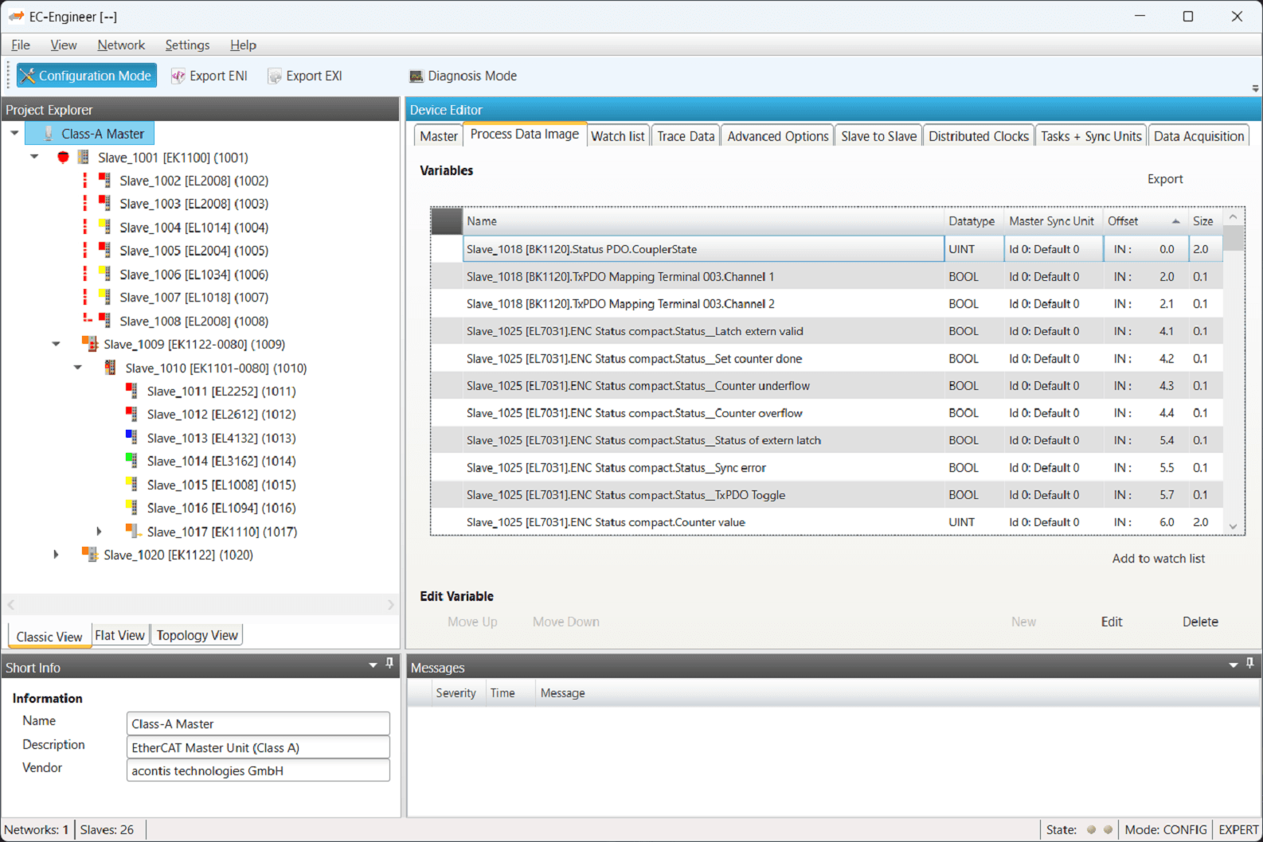This screenshot has height=842, width=1263.
Task: Click the Configuration Mode toolbar icon
Action: pos(28,76)
